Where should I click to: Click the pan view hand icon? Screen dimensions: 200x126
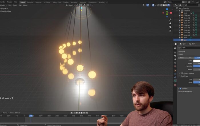click(170, 23)
